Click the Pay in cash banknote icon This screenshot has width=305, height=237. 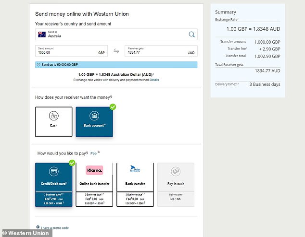(176, 171)
